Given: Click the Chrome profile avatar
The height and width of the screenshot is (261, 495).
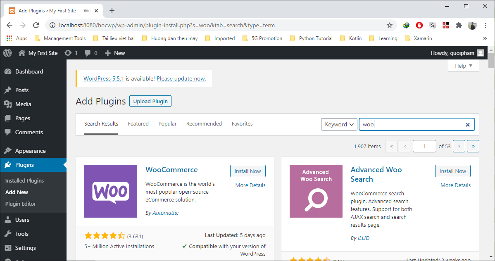Looking at the screenshot, I should pos(472,25).
